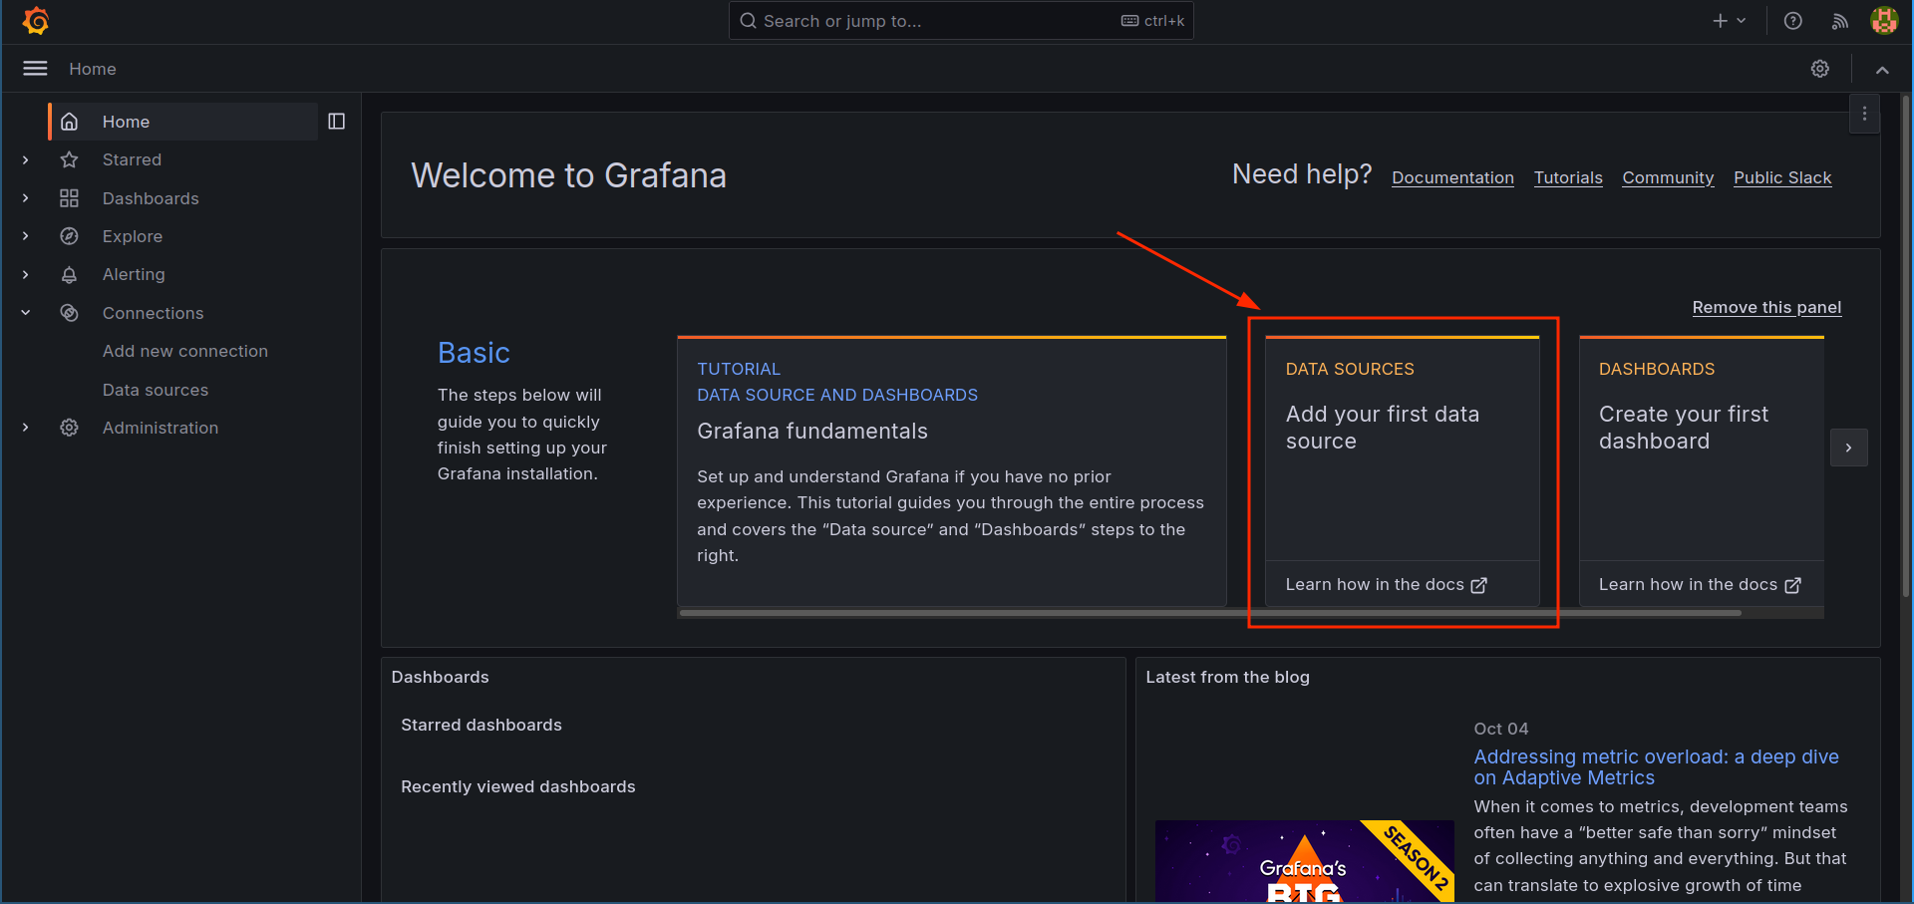The width and height of the screenshot is (1914, 904).
Task: Click the user profile avatar
Action: coord(1883,21)
